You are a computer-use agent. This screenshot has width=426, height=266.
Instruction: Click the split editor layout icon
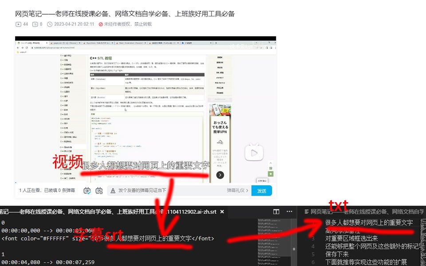[x=276, y=212]
